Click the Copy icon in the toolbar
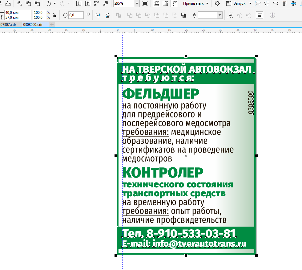 coord(28,3)
